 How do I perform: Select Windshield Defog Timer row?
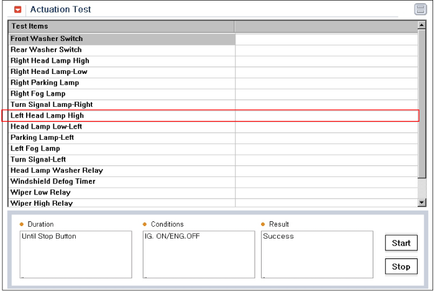pyautogui.click(x=213, y=181)
